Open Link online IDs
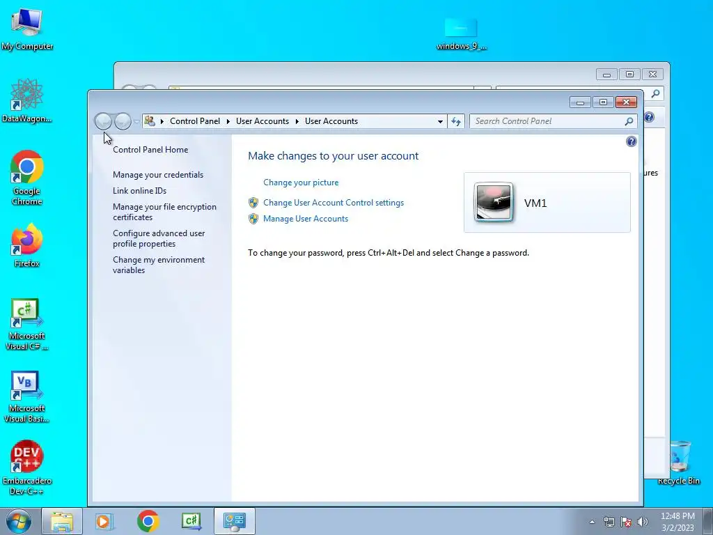The width and height of the screenshot is (713, 535). coord(139,191)
